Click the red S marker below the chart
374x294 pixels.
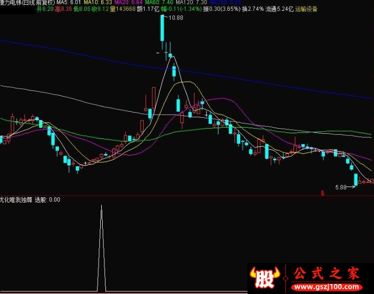tap(322, 193)
